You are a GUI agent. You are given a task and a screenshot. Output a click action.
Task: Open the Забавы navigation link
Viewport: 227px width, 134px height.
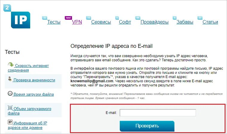pos(185,22)
